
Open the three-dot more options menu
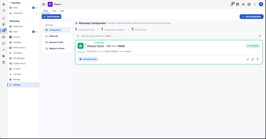click(x=254, y=4)
